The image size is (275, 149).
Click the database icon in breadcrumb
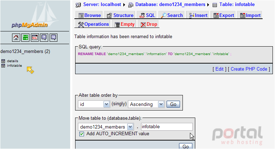[131, 5]
